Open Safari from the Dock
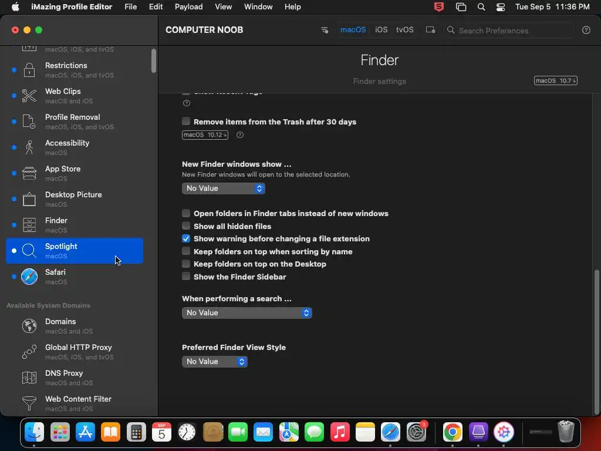This screenshot has height=451, width=601. click(390, 432)
